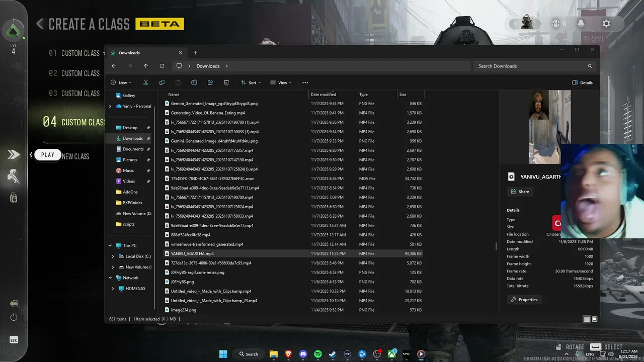Open Xbox app from the taskbar

391,354
